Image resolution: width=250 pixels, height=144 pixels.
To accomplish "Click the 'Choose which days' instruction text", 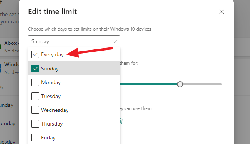I will coord(89,29).
